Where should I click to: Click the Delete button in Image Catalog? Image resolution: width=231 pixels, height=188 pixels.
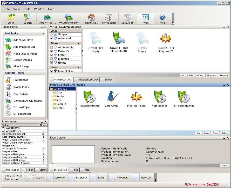(224, 133)
